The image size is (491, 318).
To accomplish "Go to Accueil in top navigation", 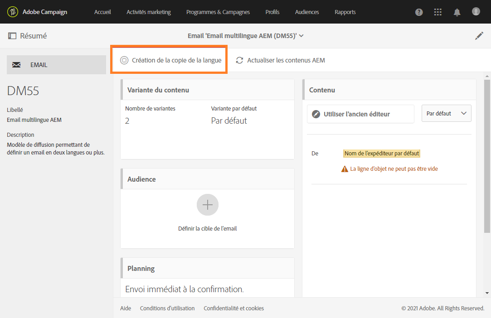I will [x=103, y=12].
